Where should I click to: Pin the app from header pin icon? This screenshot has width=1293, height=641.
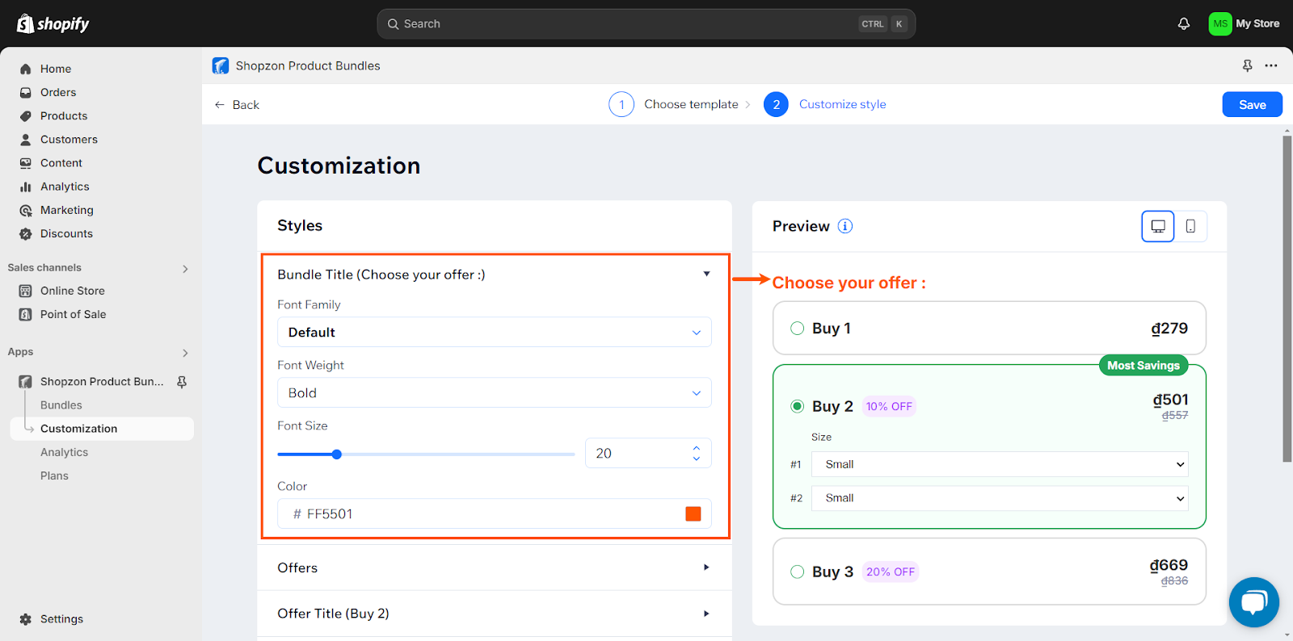tap(1248, 65)
